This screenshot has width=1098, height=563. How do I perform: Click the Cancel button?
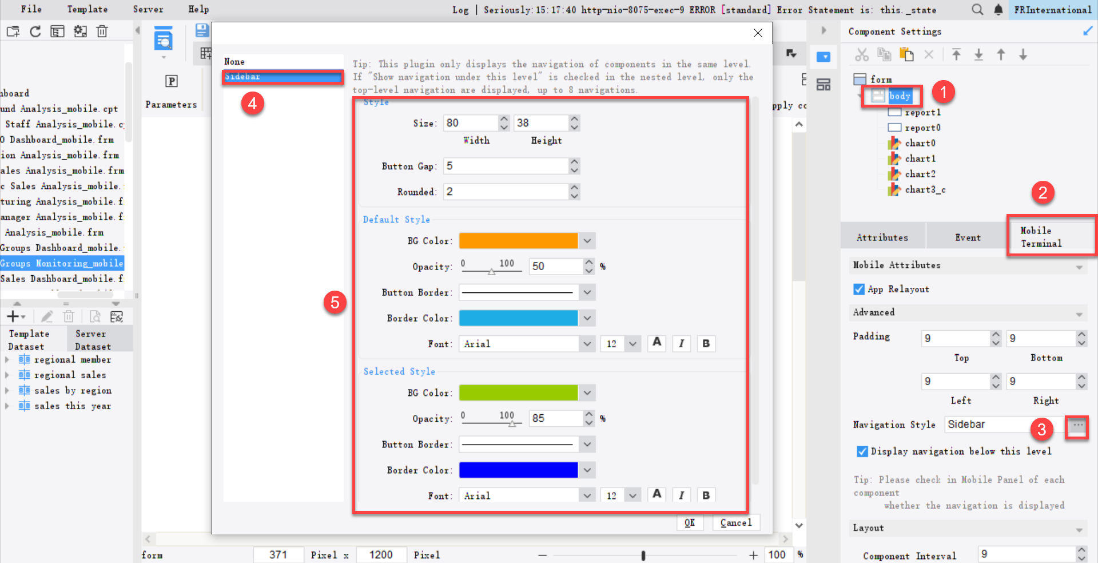tap(736, 522)
